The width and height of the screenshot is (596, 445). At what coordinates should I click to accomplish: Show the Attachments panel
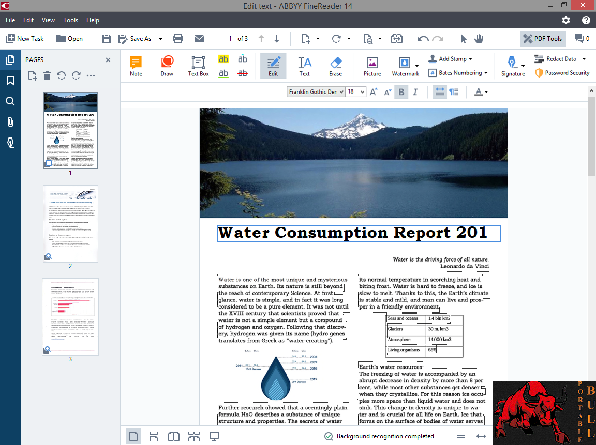pyautogui.click(x=10, y=122)
